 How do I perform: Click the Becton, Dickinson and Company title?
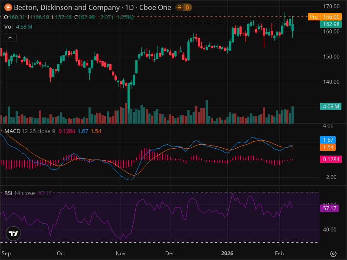point(67,7)
